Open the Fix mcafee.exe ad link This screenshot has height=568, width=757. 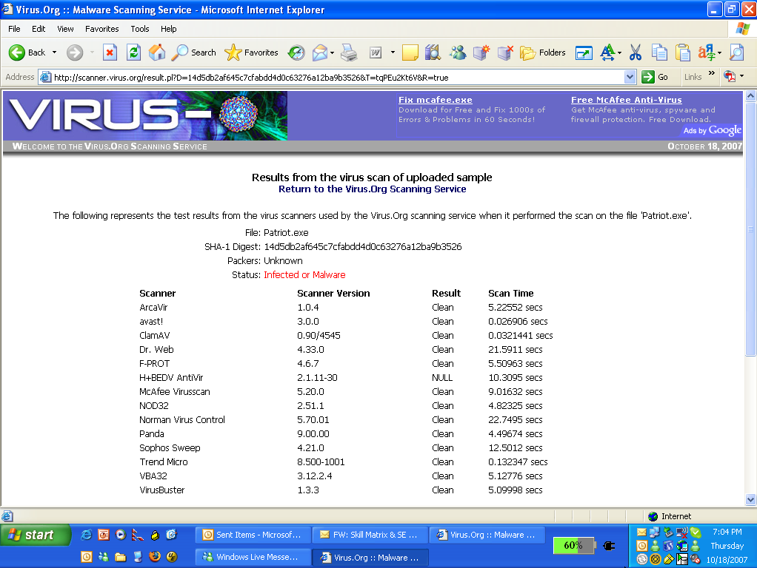tap(435, 100)
